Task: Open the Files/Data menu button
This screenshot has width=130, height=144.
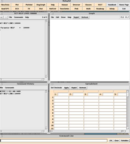Action: coord(5,5)
